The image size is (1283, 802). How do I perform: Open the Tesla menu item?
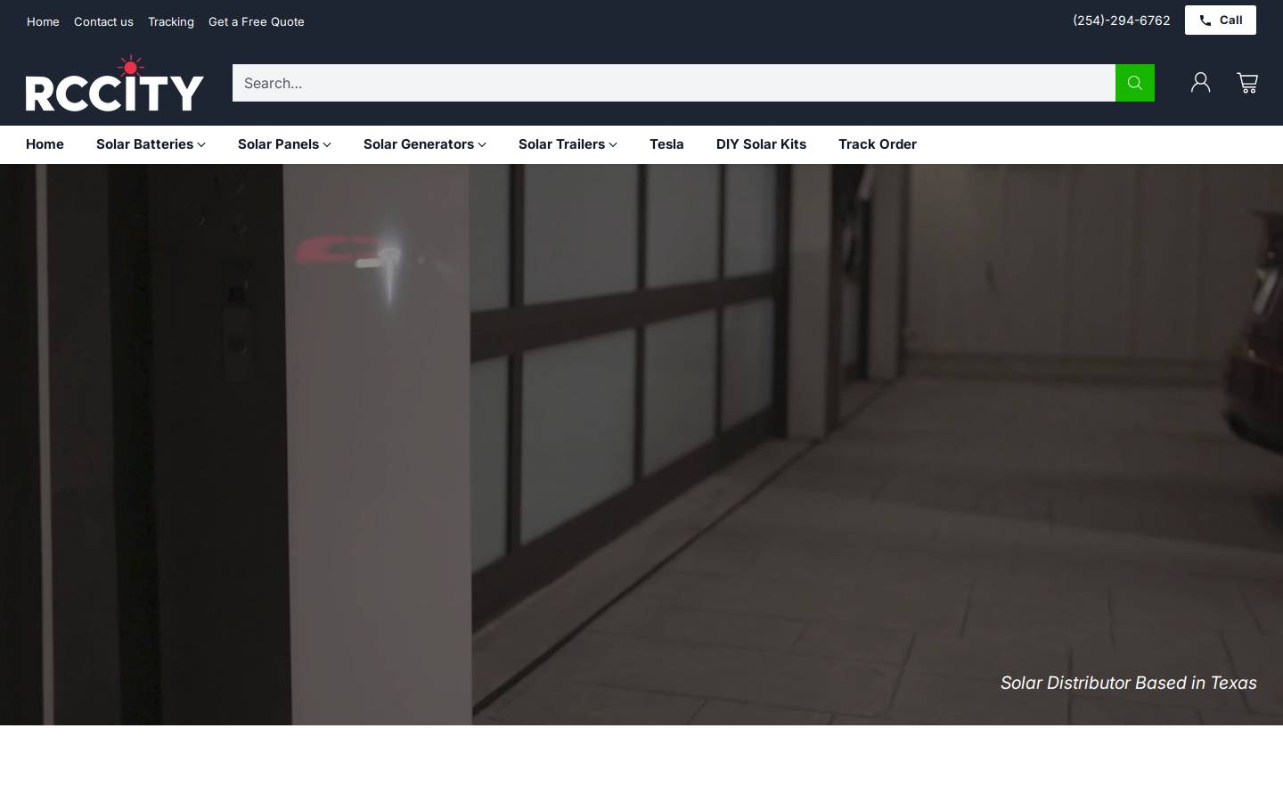point(666,144)
